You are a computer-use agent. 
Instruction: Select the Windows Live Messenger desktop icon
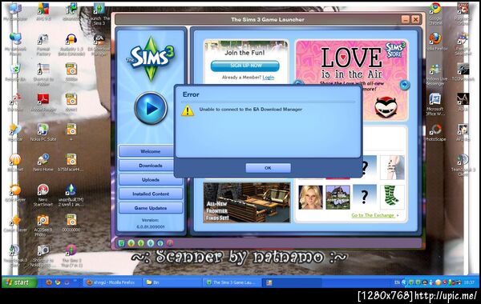435,74
